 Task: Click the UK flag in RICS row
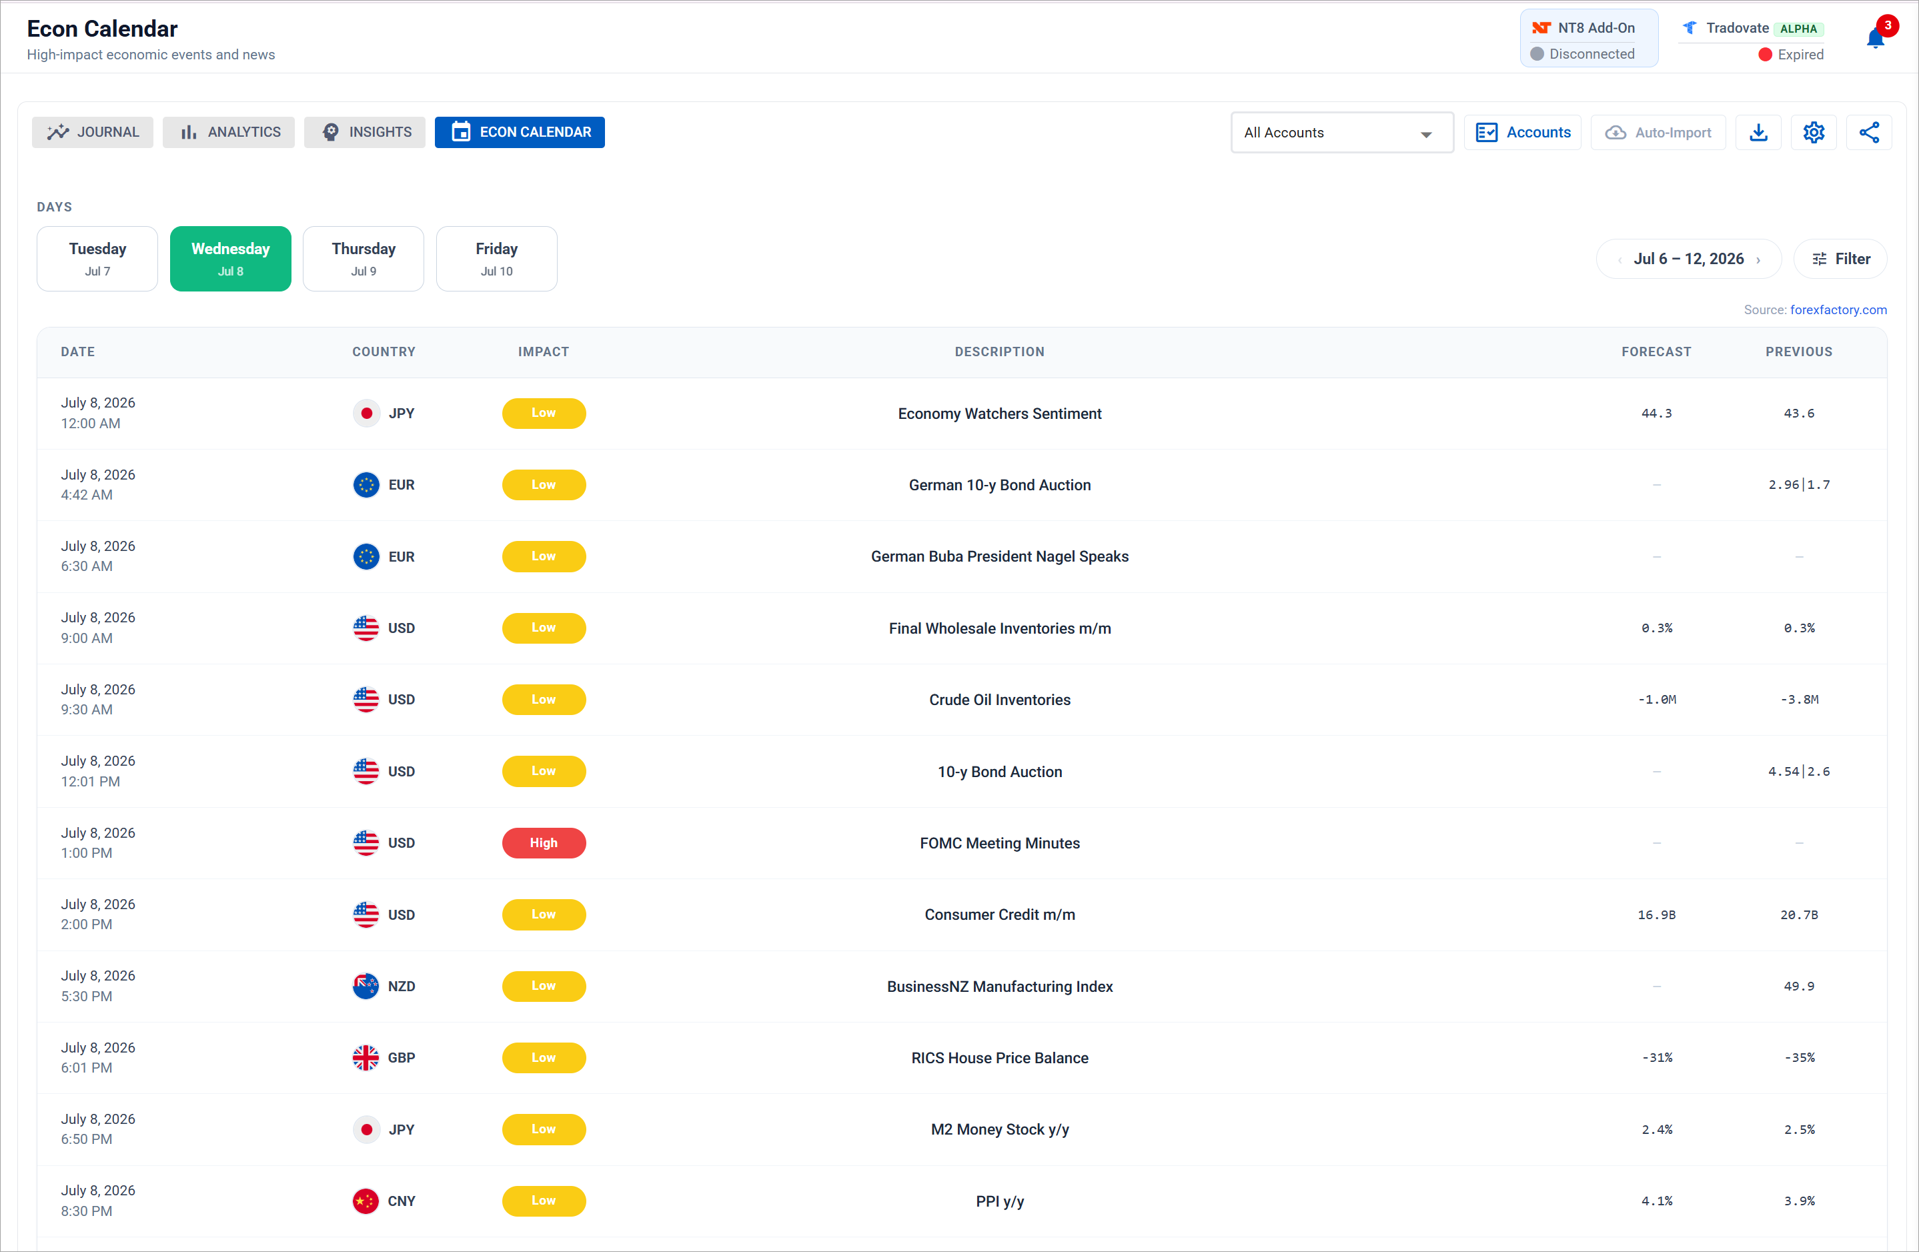coord(366,1058)
